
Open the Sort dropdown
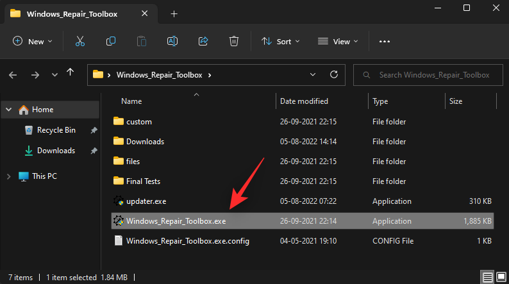280,41
